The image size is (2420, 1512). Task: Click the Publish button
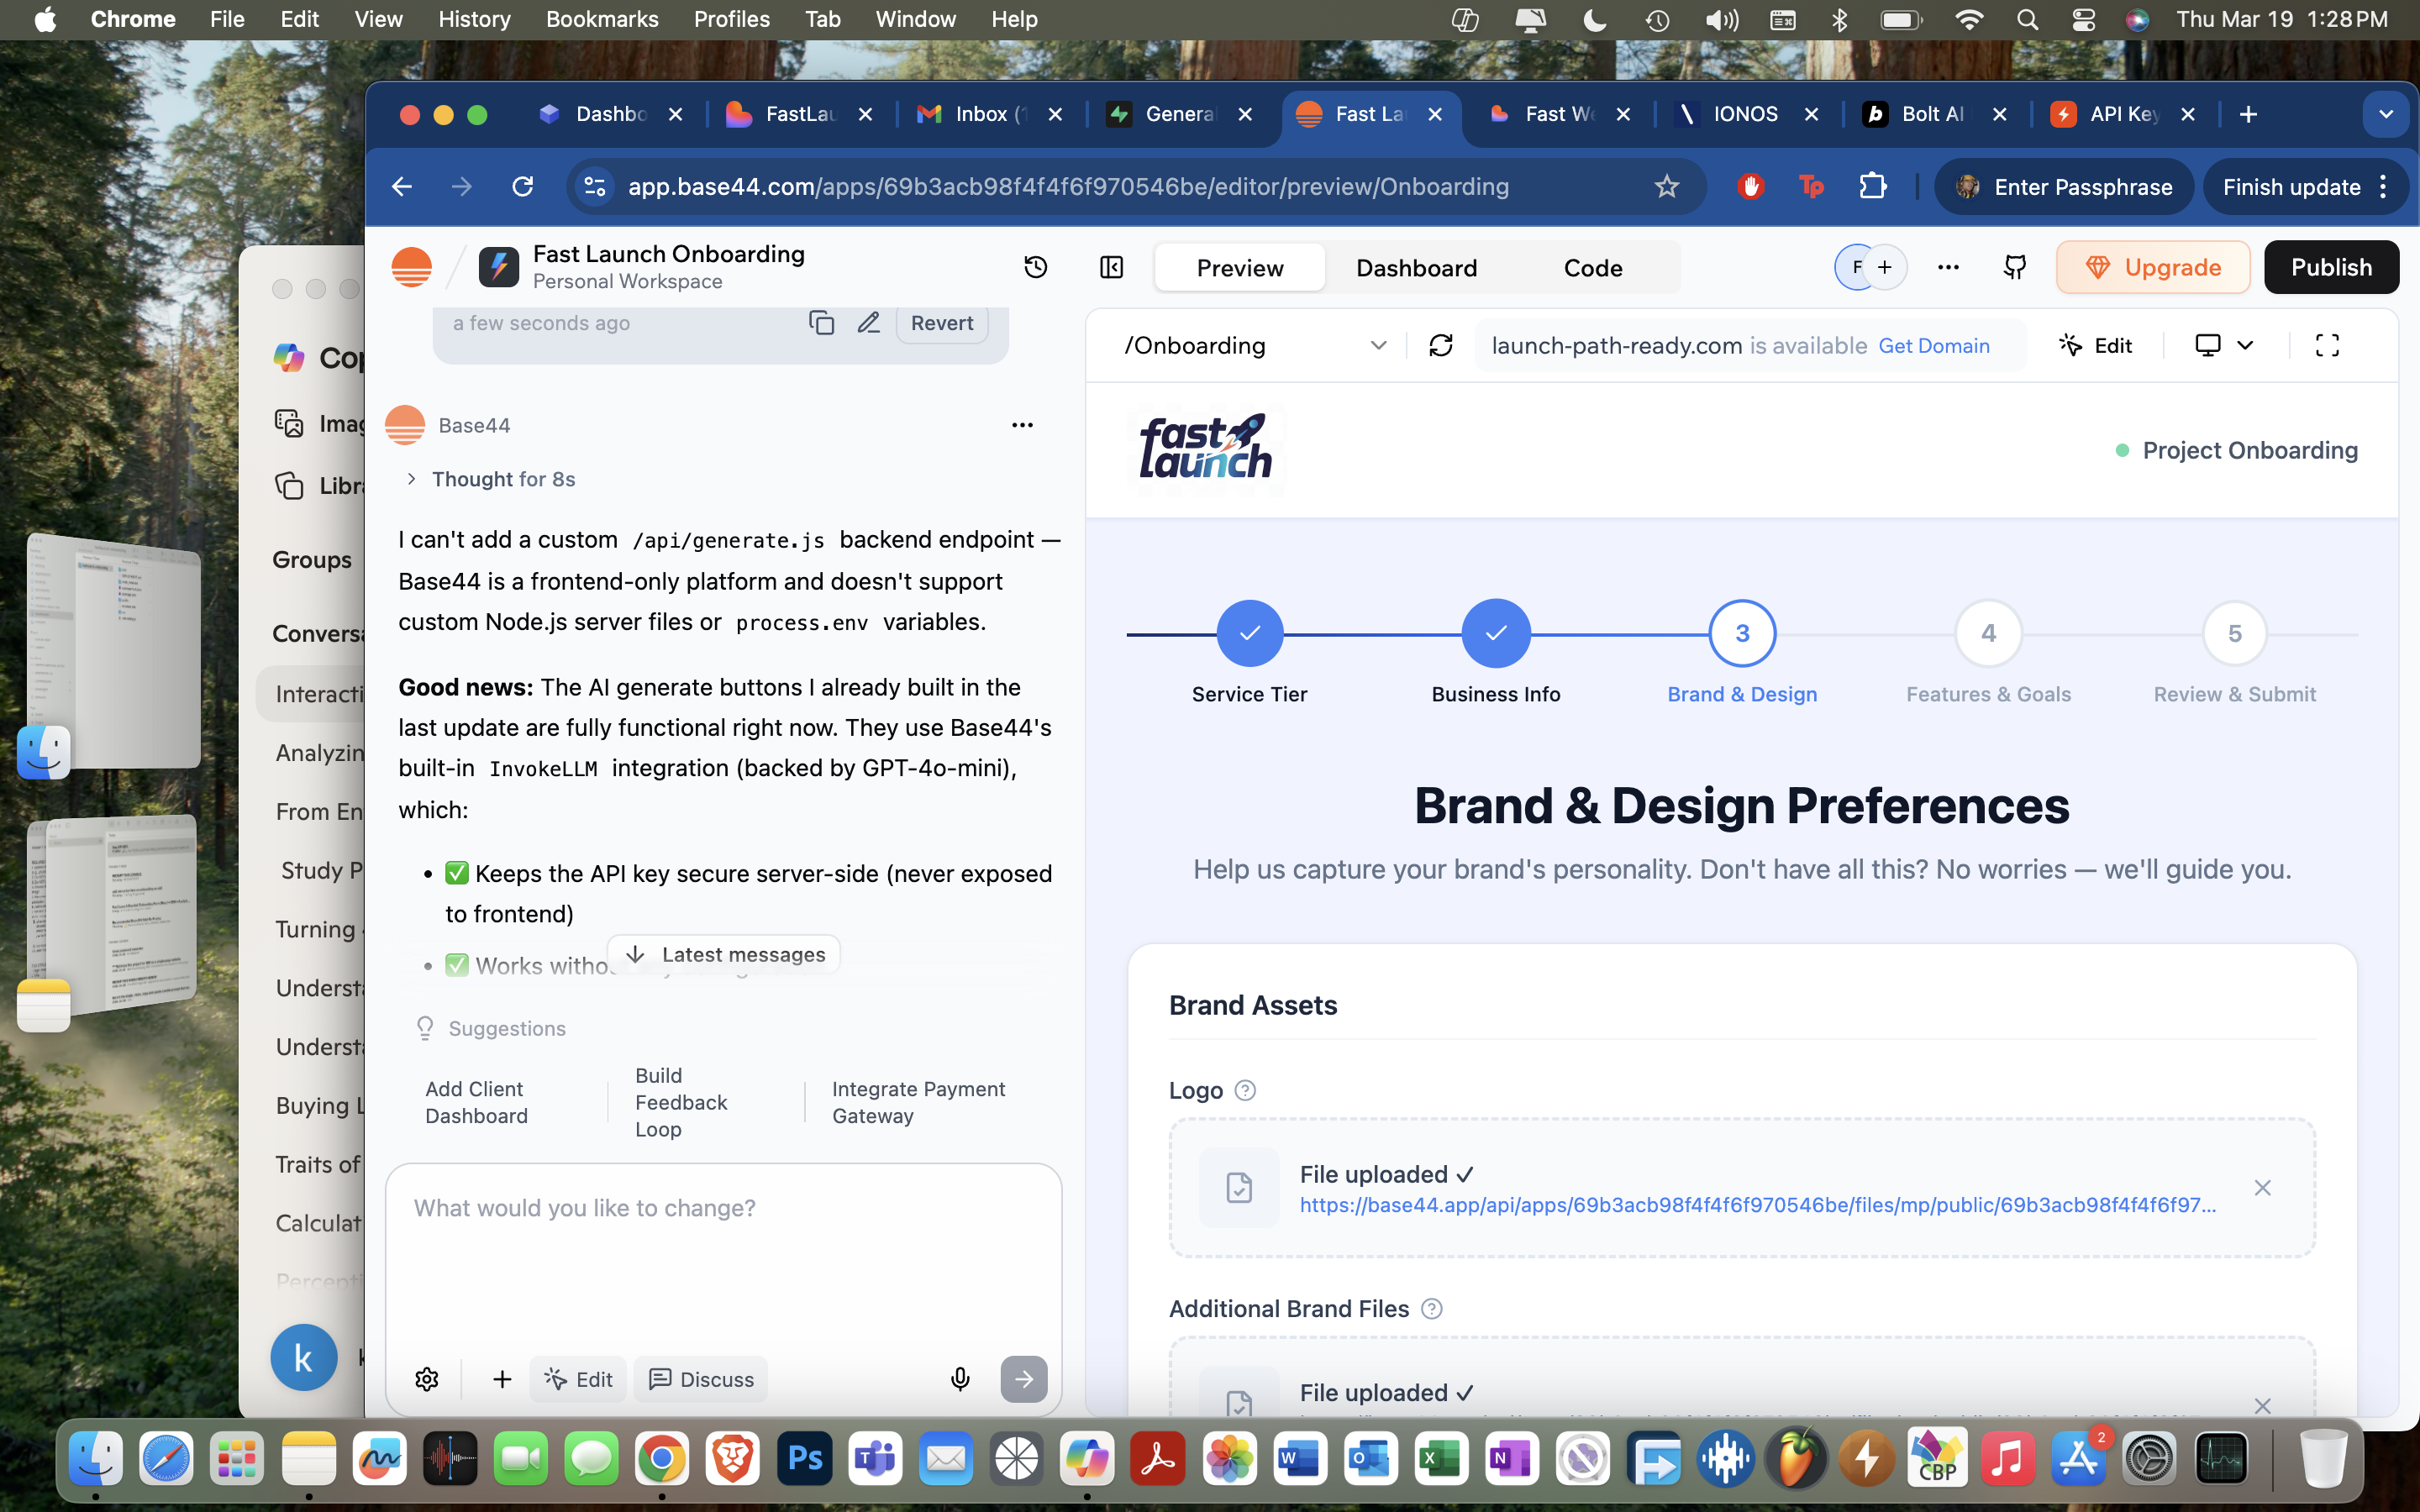click(x=2331, y=267)
